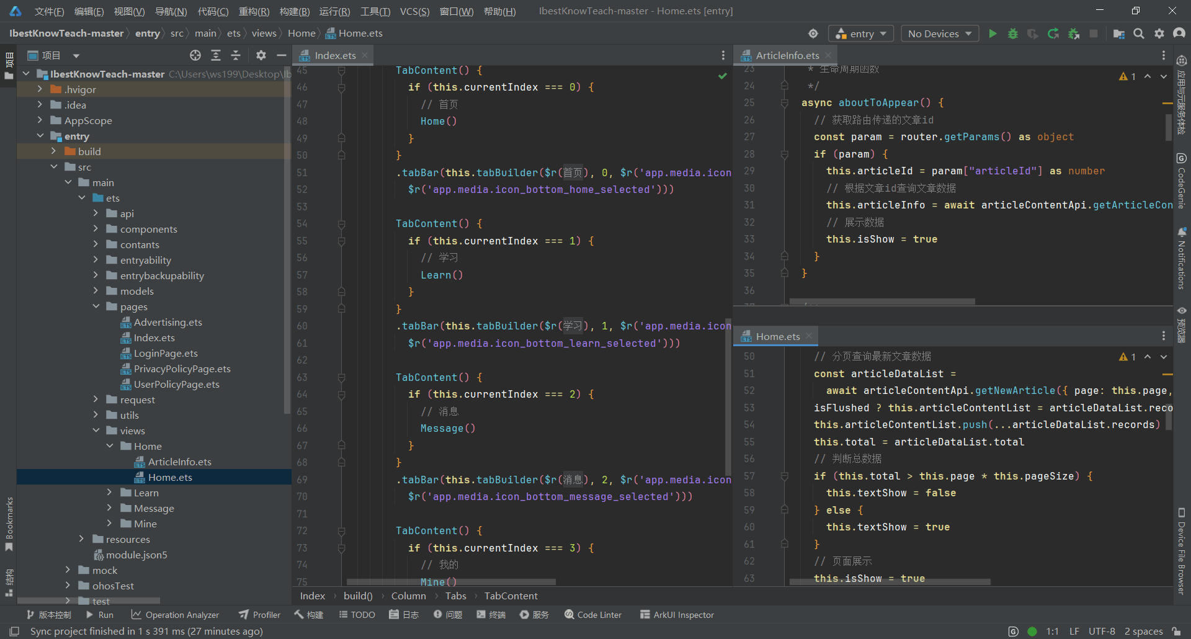
Task: Click the reload-changes refresh icon in toolbar
Action: click(1053, 34)
